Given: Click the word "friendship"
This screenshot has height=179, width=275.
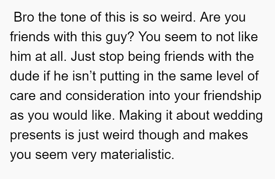Looking at the screenshot, I should point(233,96).
